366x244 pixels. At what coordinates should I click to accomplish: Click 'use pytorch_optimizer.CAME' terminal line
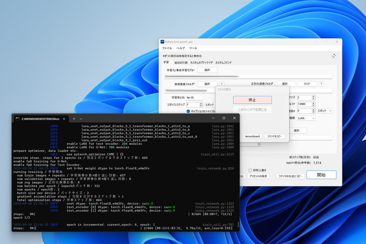coord(95,154)
